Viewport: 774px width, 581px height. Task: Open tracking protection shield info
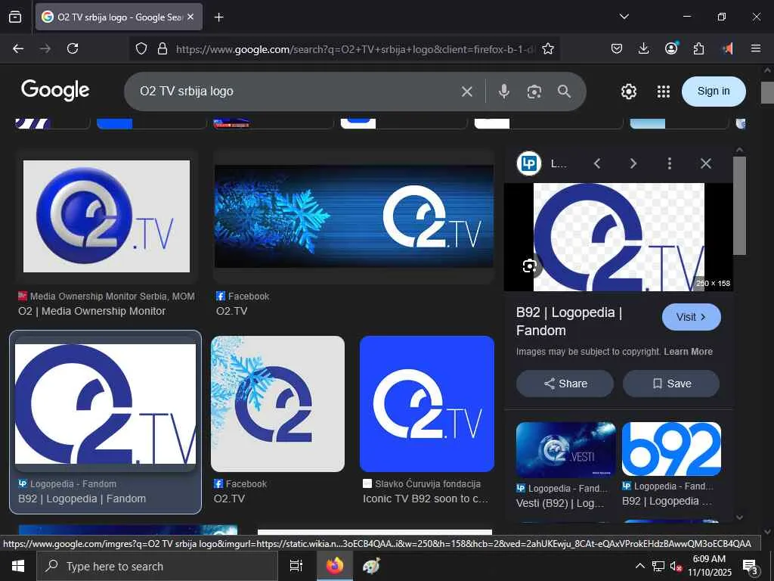pyautogui.click(x=141, y=48)
